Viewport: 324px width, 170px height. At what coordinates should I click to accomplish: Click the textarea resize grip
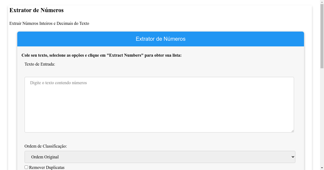click(293, 131)
